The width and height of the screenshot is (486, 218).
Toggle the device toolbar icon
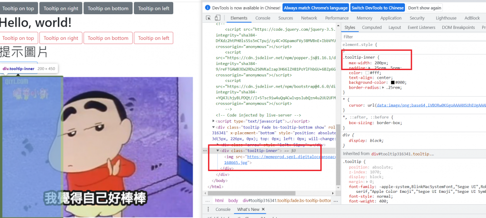tap(217, 18)
